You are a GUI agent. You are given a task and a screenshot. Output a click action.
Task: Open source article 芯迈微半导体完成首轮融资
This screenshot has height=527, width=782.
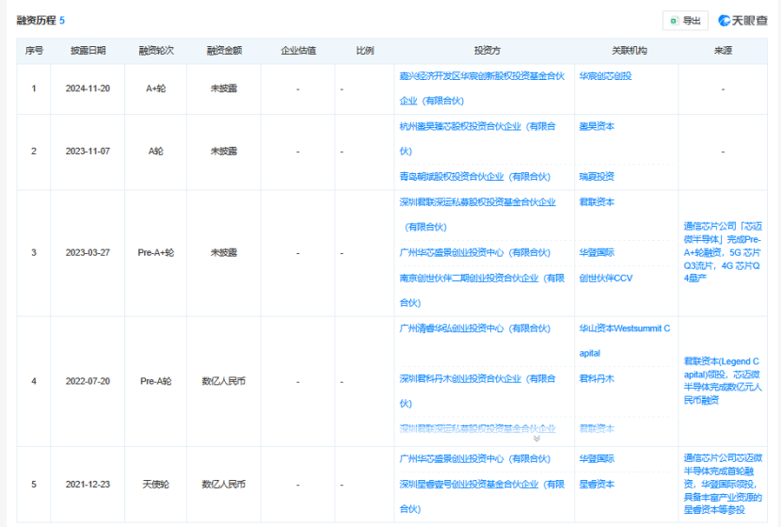point(723,484)
